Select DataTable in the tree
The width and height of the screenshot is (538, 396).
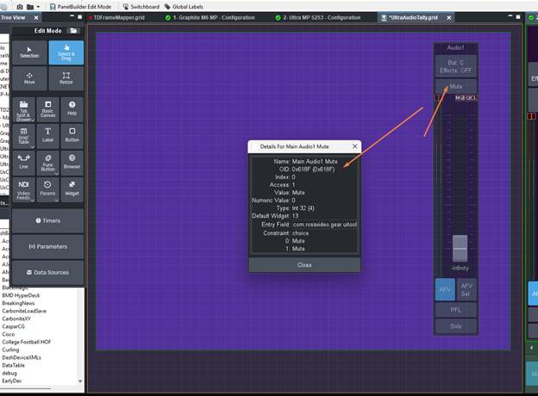(13, 365)
